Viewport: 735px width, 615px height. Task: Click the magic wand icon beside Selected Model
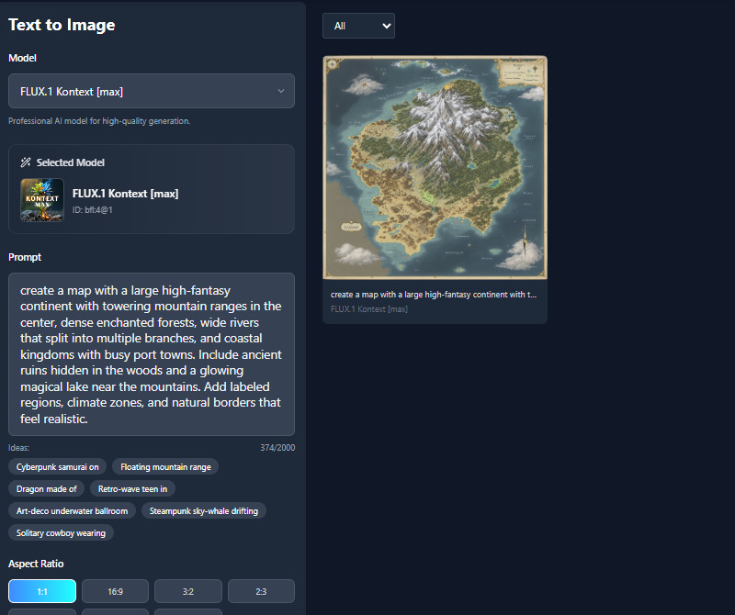pyautogui.click(x=26, y=162)
